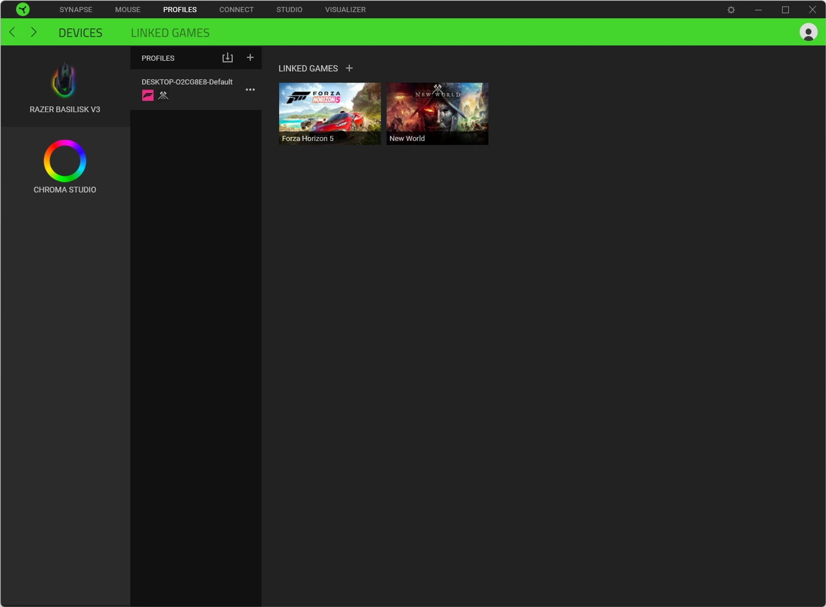Minimize the Razer Synapse window
826x607 pixels.
pyautogui.click(x=758, y=9)
